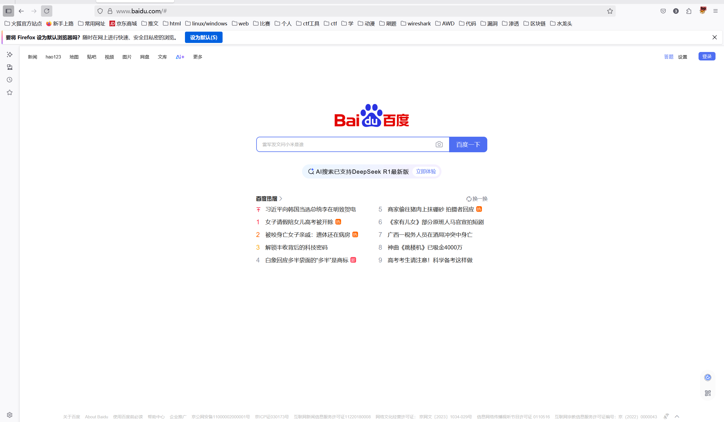Open the Firefox extensions puzzle icon
724x422 pixels.
coord(688,11)
